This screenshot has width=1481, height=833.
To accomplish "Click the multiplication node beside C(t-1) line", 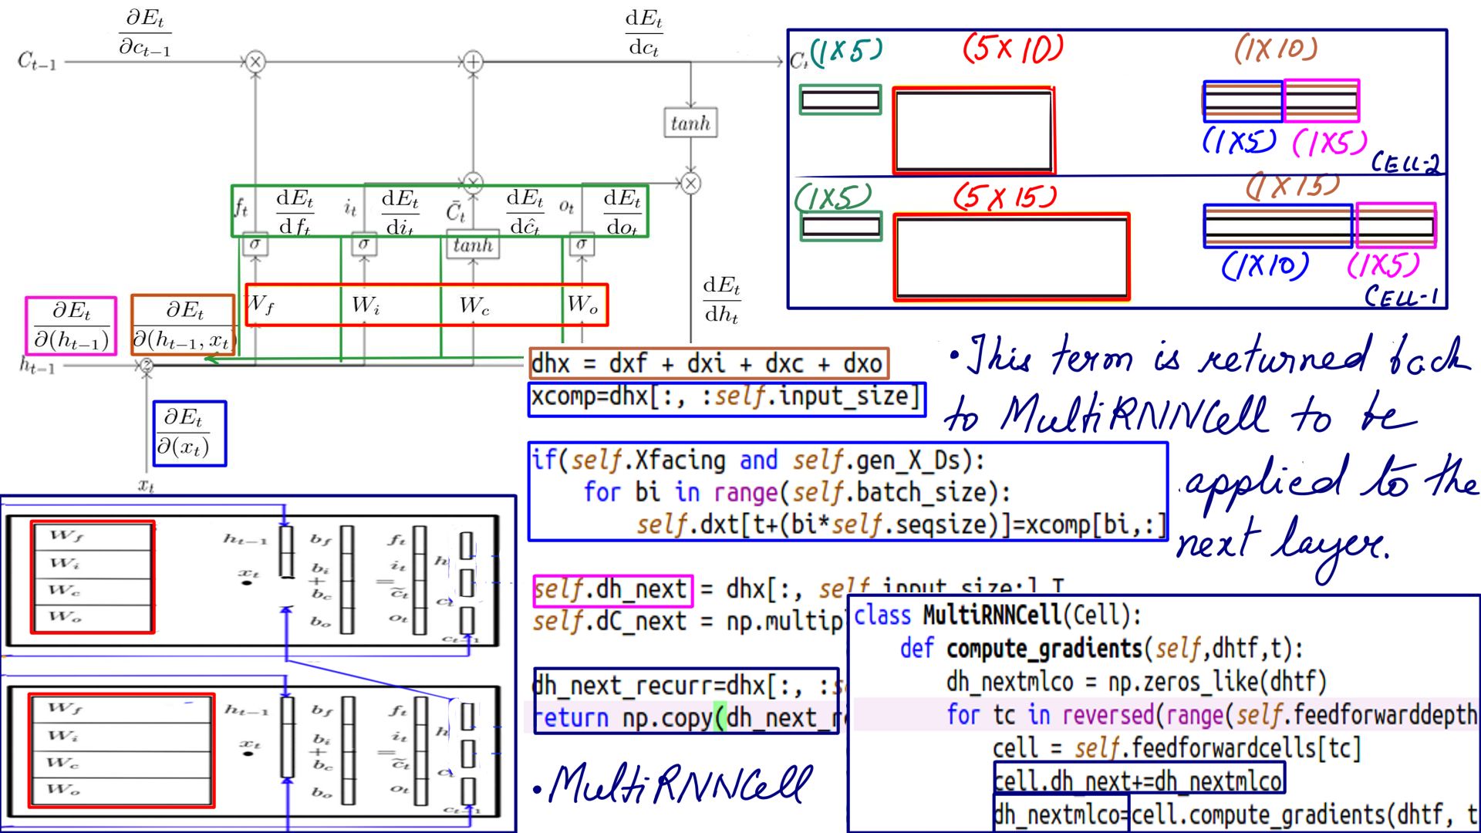I will 255,61.
